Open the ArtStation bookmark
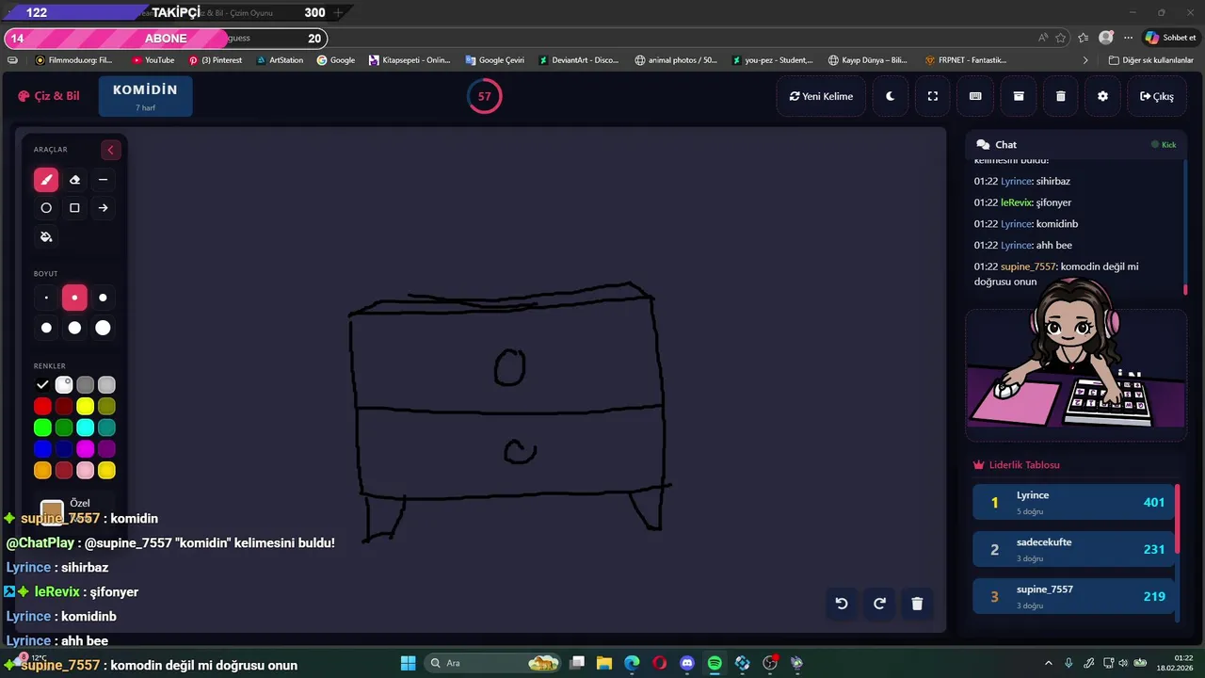Viewport: 1205px width, 678px height. point(280,60)
